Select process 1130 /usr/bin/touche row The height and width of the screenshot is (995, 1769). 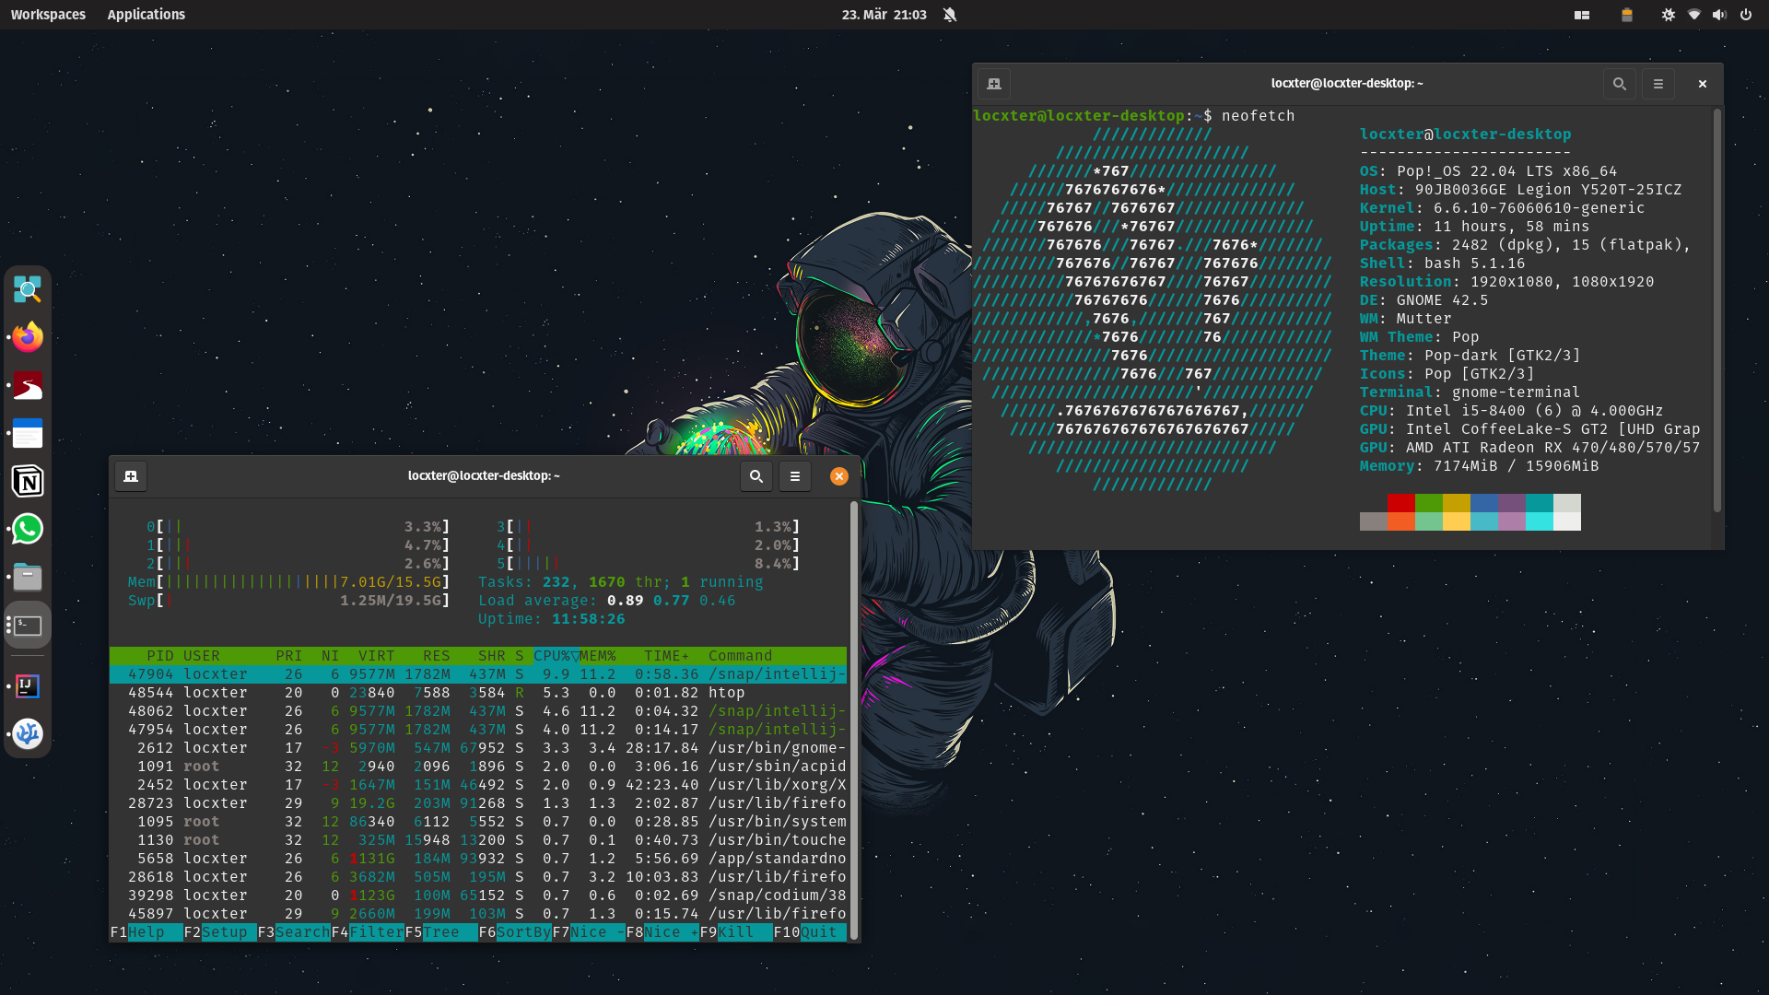(x=478, y=840)
